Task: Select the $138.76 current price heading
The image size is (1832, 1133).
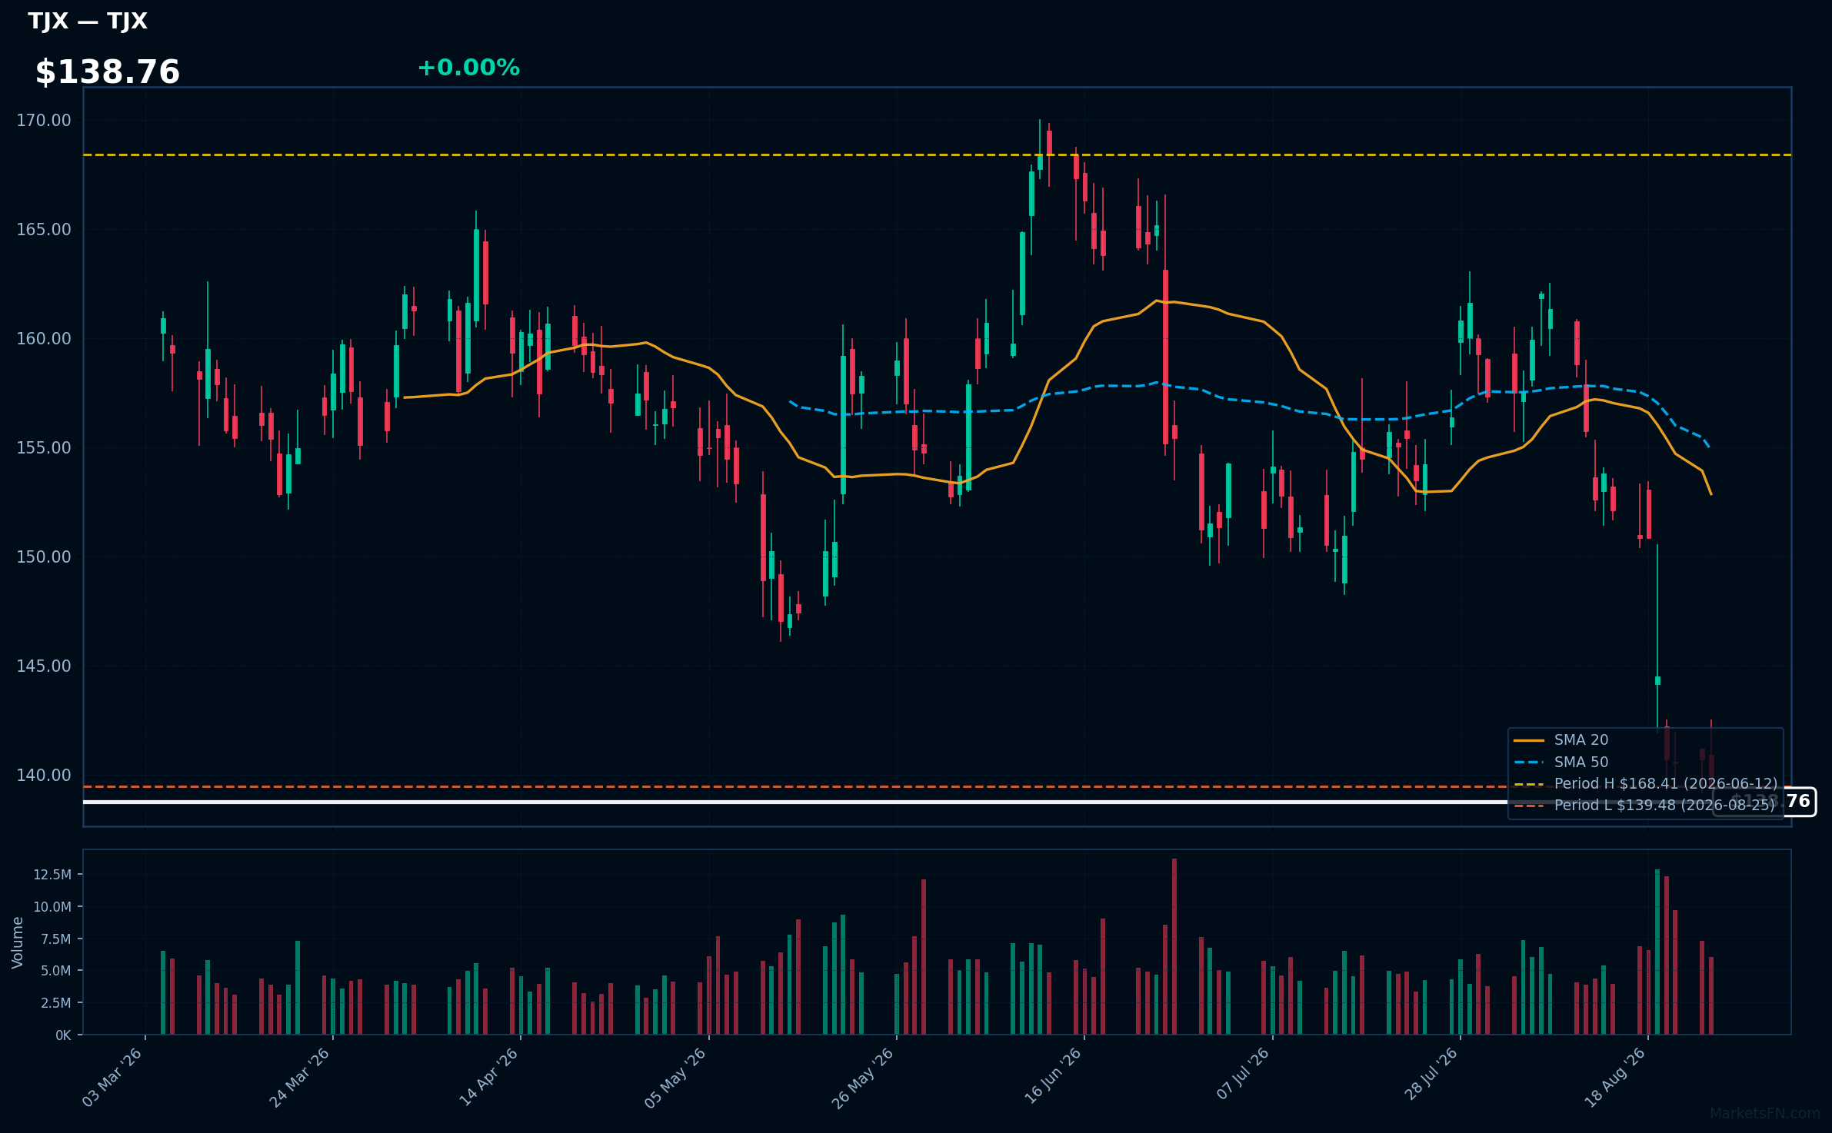Action: pyautogui.click(x=108, y=72)
